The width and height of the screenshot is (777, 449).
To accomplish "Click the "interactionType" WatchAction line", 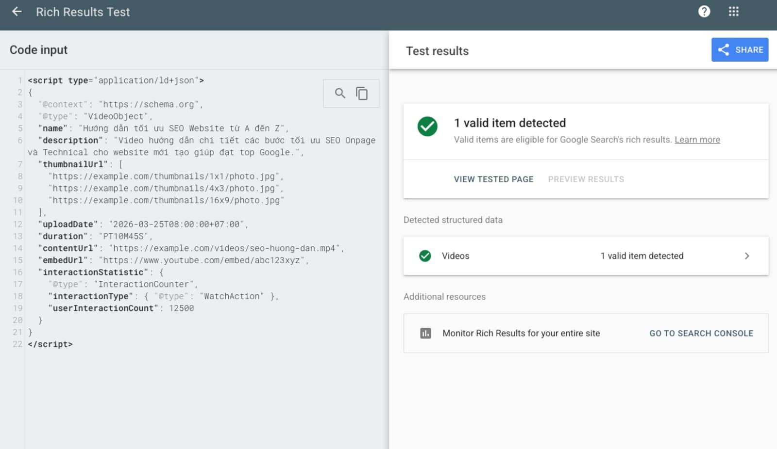I will pyautogui.click(x=163, y=296).
